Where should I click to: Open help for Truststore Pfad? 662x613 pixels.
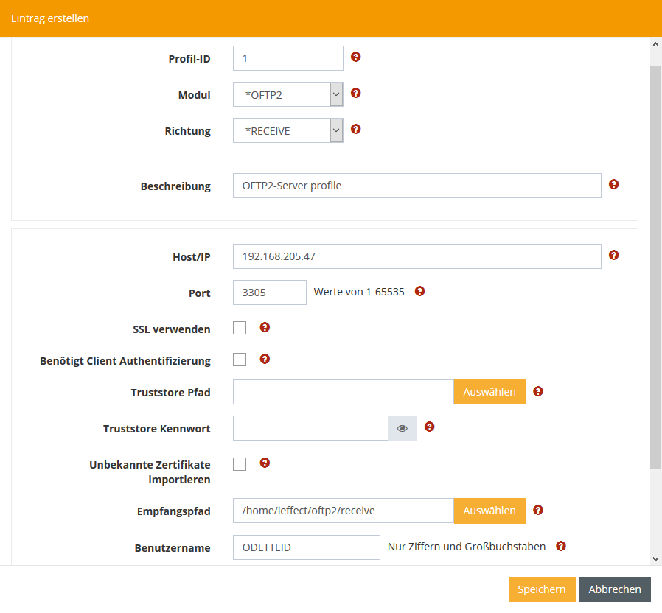click(538, 391)
